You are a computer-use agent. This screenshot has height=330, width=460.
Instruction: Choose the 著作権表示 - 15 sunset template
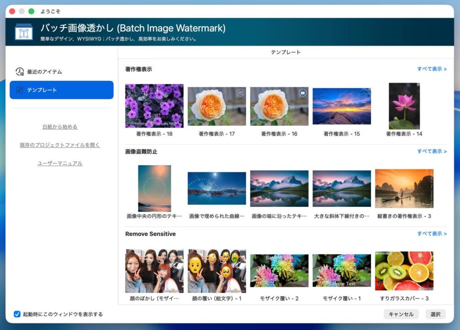click(341, 106)
